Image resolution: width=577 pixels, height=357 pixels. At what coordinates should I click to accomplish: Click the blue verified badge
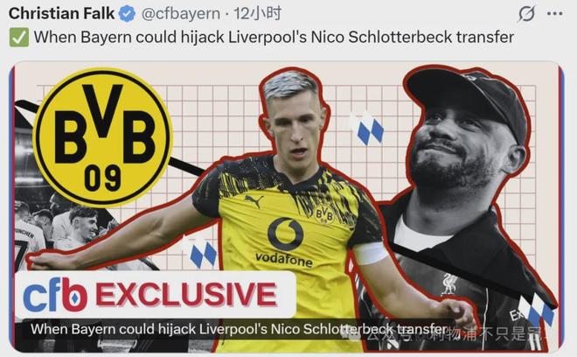point(127,14)
